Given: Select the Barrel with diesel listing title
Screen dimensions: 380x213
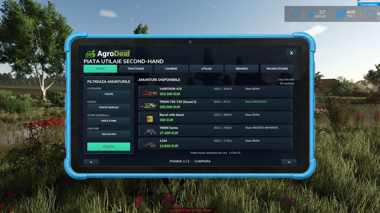Looking at the screenshot, I should [172, 115].
